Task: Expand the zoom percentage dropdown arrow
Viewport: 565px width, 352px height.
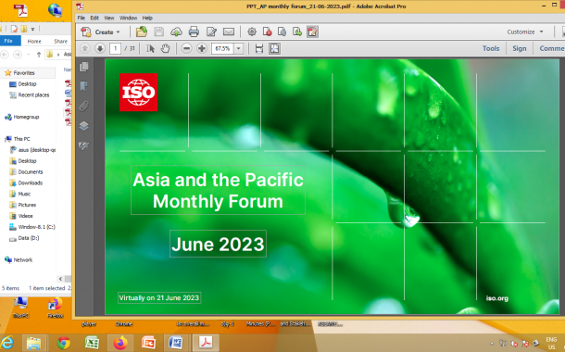Action: click(x=239, y=48)
